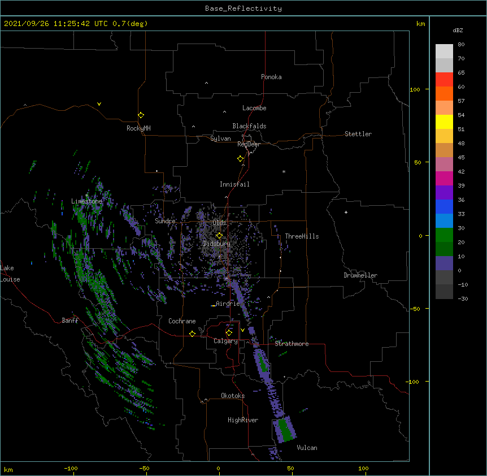Viewport: 487px width, 476px height.
Task: Click the Lake Louise label
Action: pyautogui.click(x=10, y=274)
